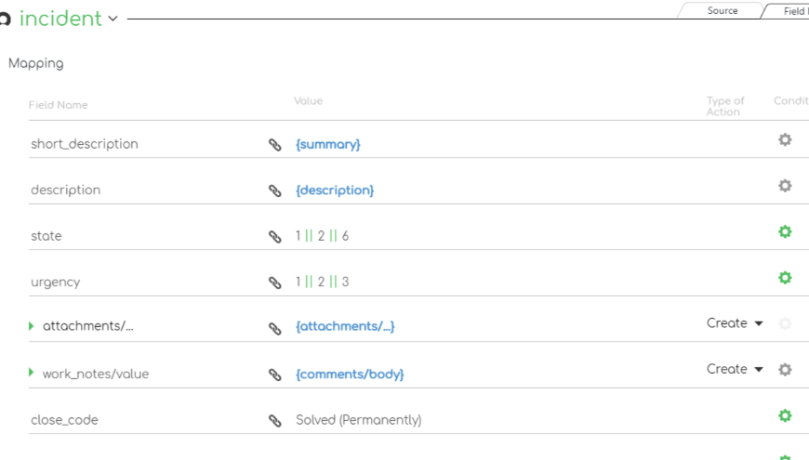This screenshot has width=809, height=460.
Task: Click the {comments/body} value link
Action: pos(350,375)
